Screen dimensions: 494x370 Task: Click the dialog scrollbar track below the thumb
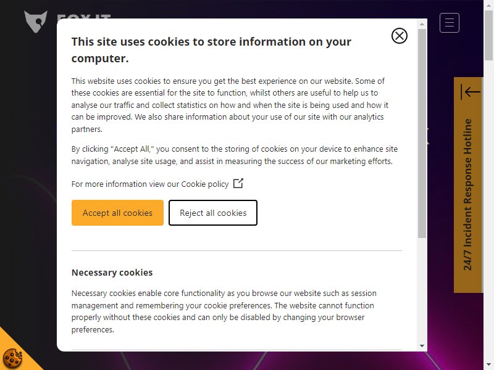tap(422, 289)
